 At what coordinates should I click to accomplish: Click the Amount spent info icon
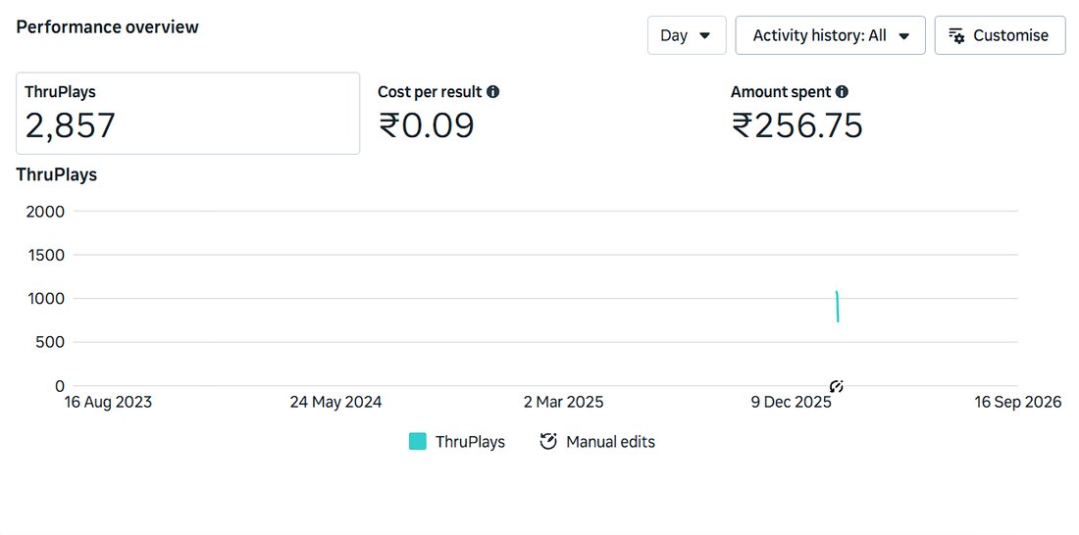[842, 91]
